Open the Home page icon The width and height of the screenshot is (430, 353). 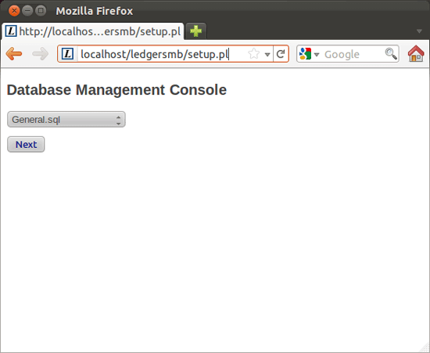(416, 53)
